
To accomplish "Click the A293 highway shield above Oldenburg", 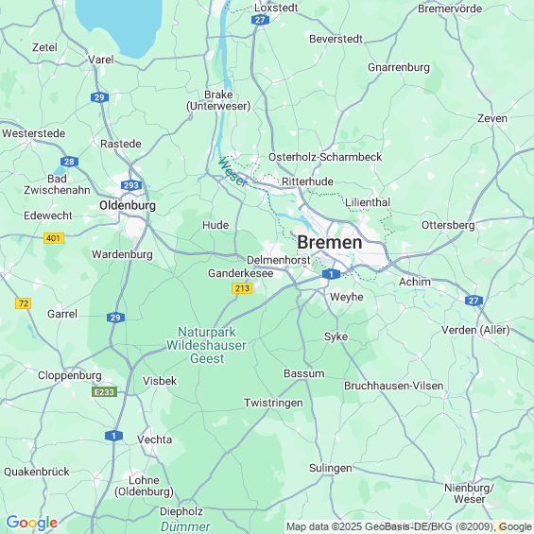I will (x=131, y=185).
